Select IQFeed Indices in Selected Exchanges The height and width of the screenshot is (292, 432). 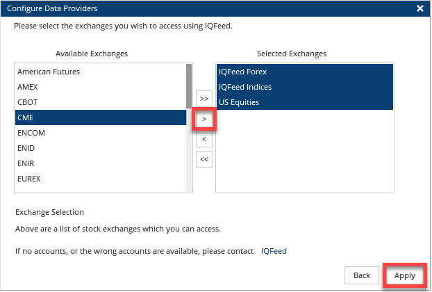coord(305,87)
